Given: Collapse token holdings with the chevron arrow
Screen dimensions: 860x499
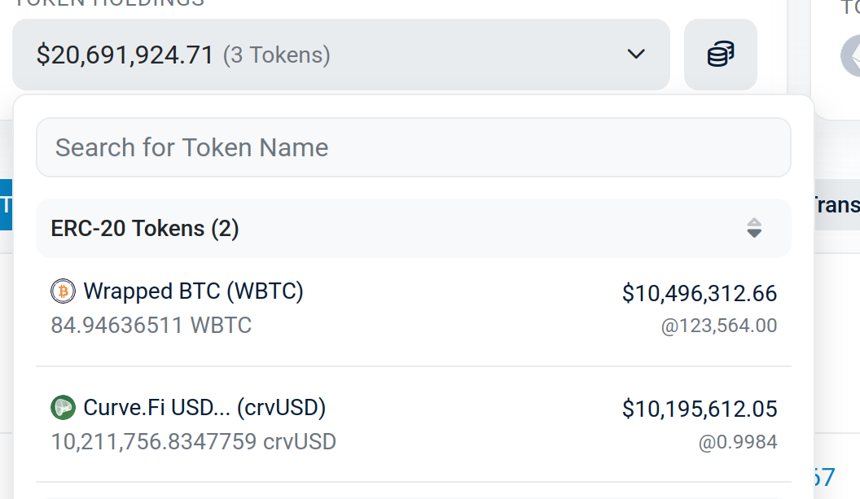Looking at the screenshot, I should pos(636,55).
